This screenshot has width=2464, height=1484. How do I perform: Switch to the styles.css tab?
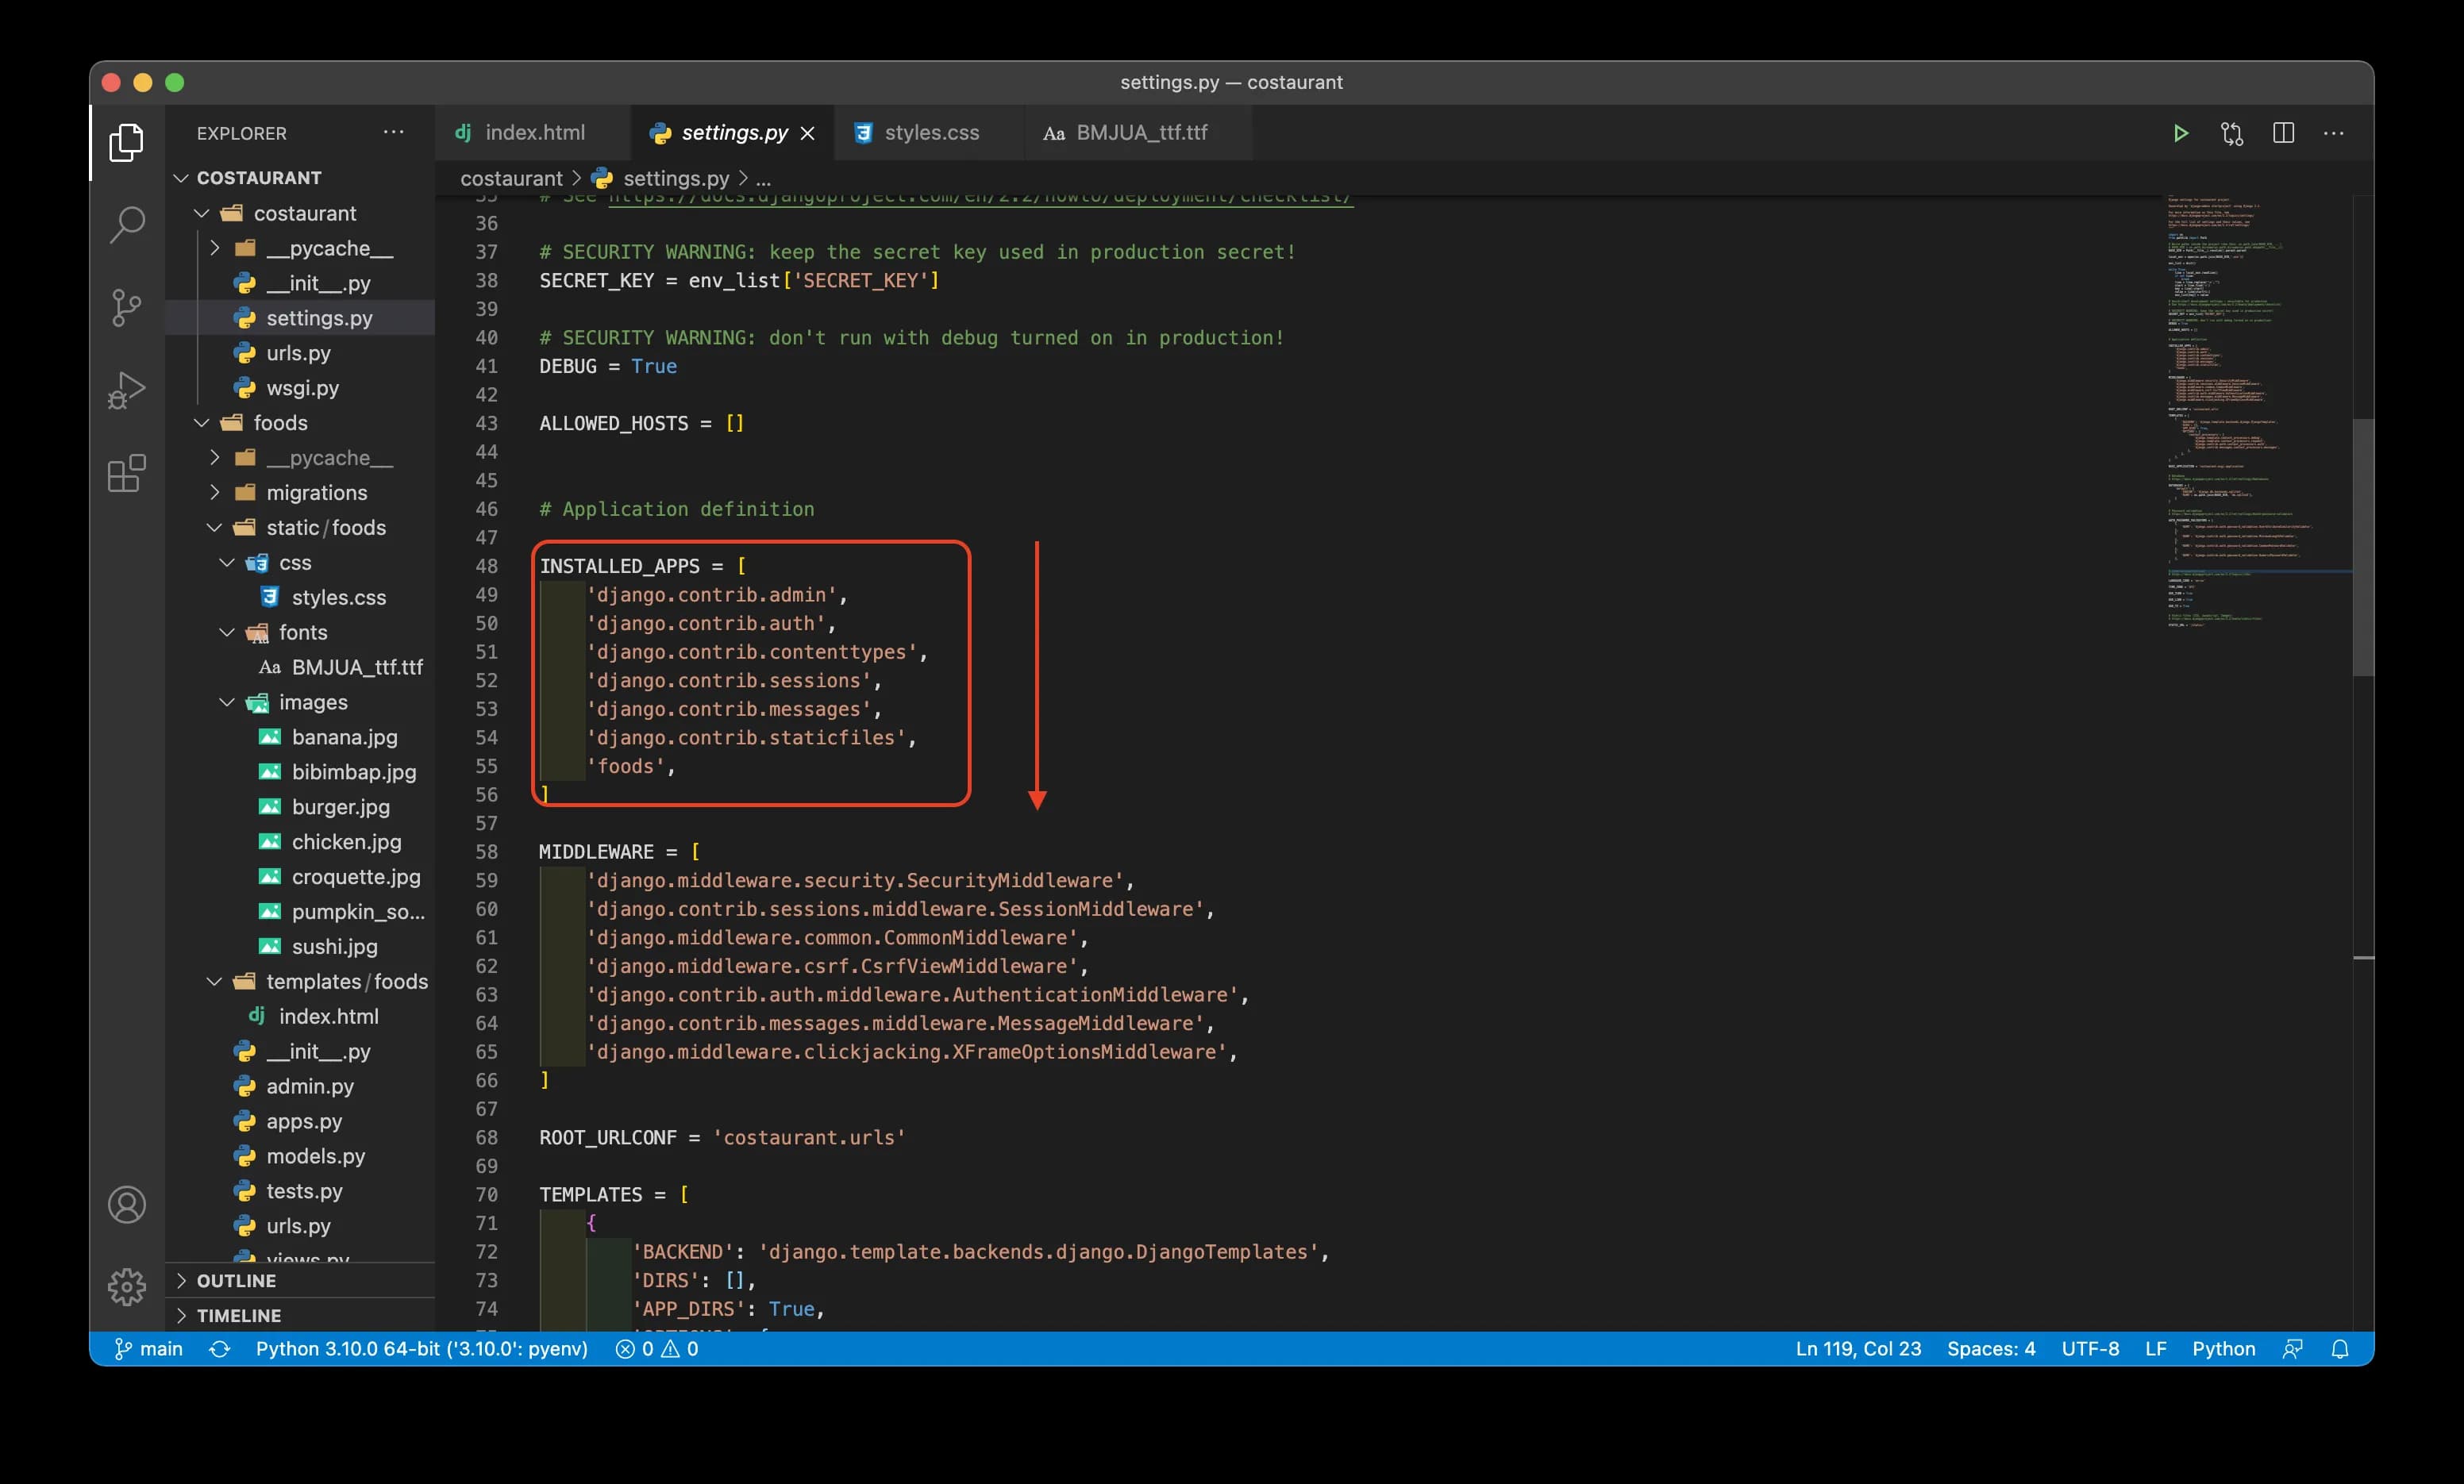pyautogui.click(x=930, y=133)
